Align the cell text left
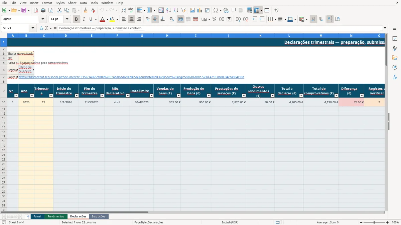The height and width of the screenshot is (225, 401). click(124, 19)
